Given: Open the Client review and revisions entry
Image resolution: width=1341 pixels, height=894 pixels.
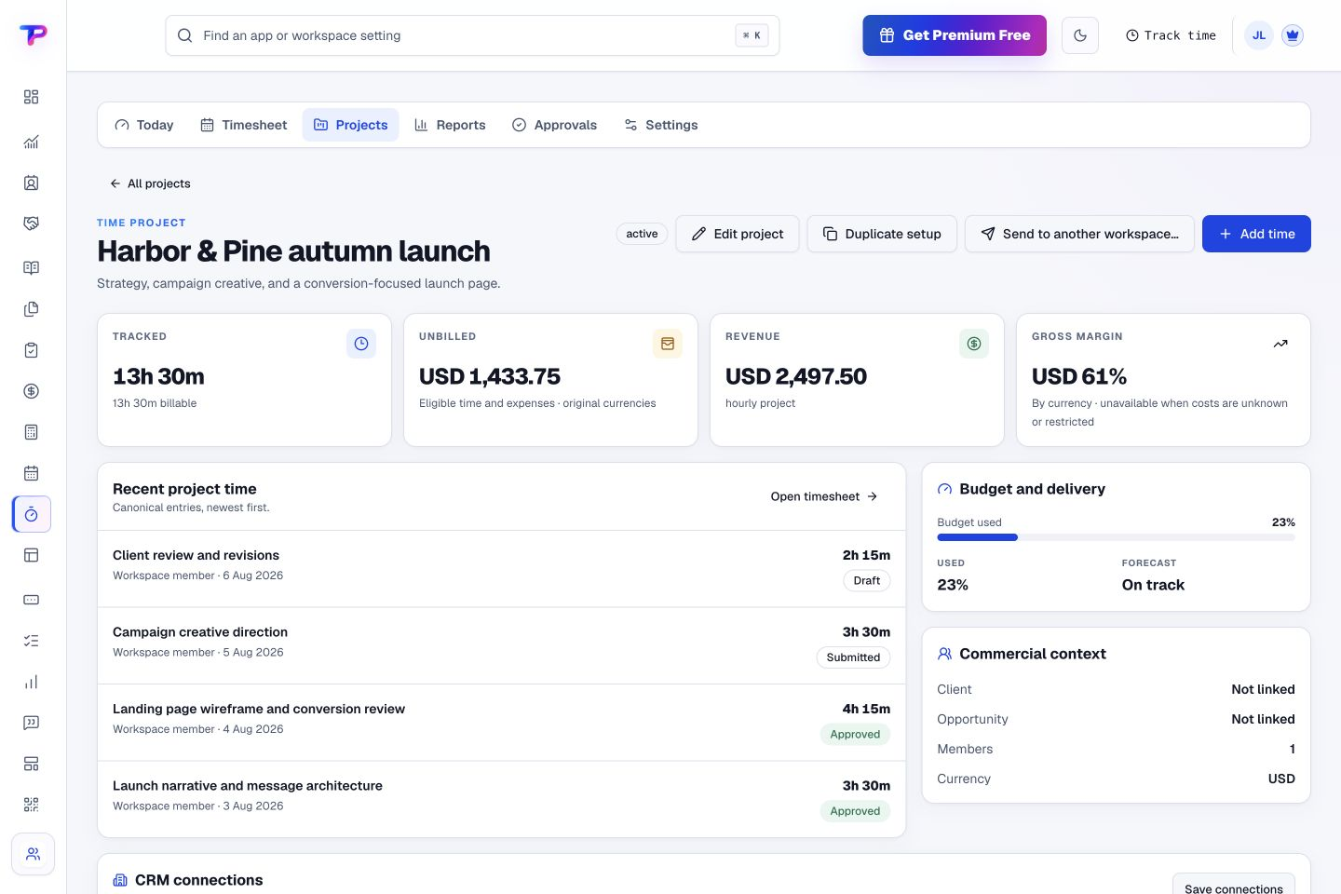Looking at the screenshot, I should click(501, 569).
